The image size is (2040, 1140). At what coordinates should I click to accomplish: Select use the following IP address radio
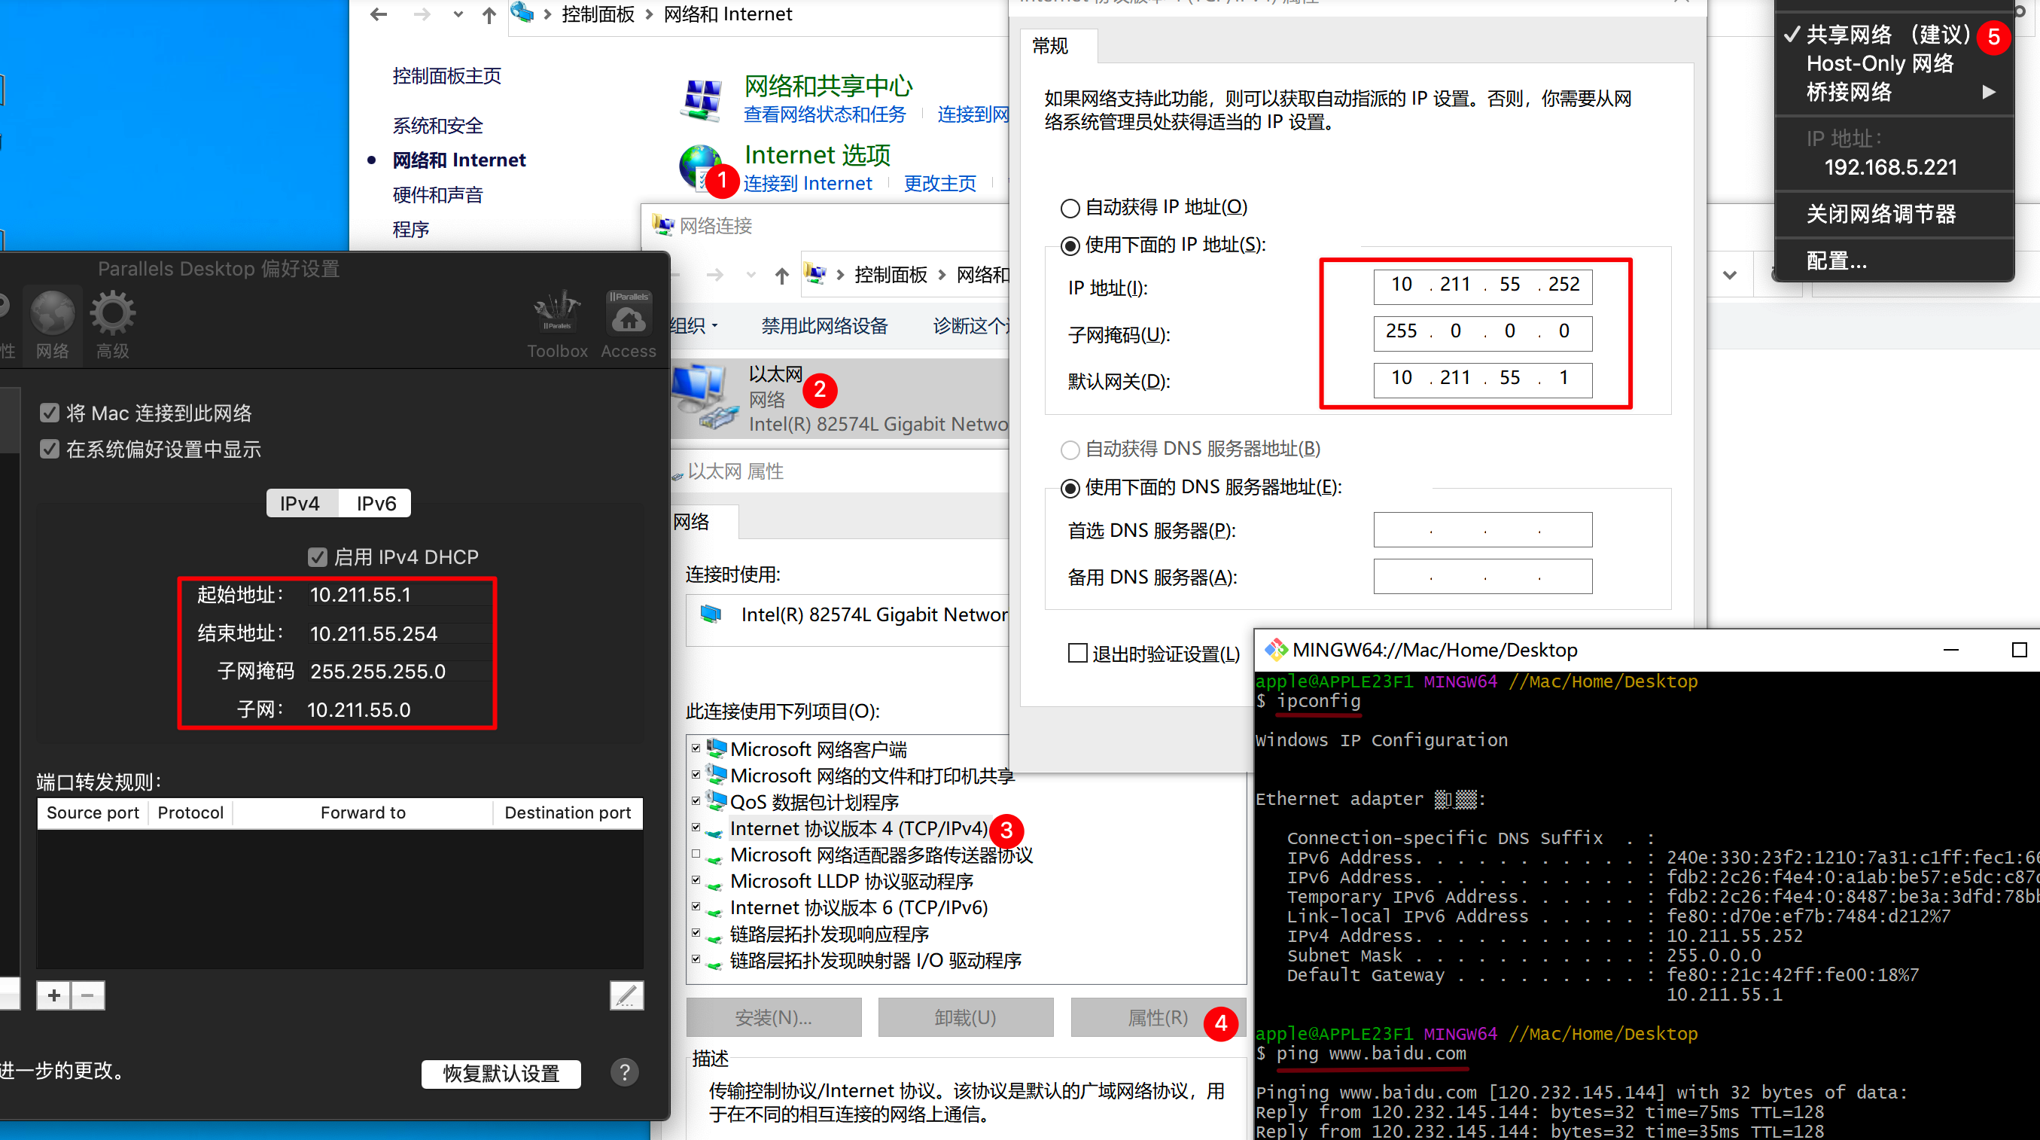click(1070, 246)
